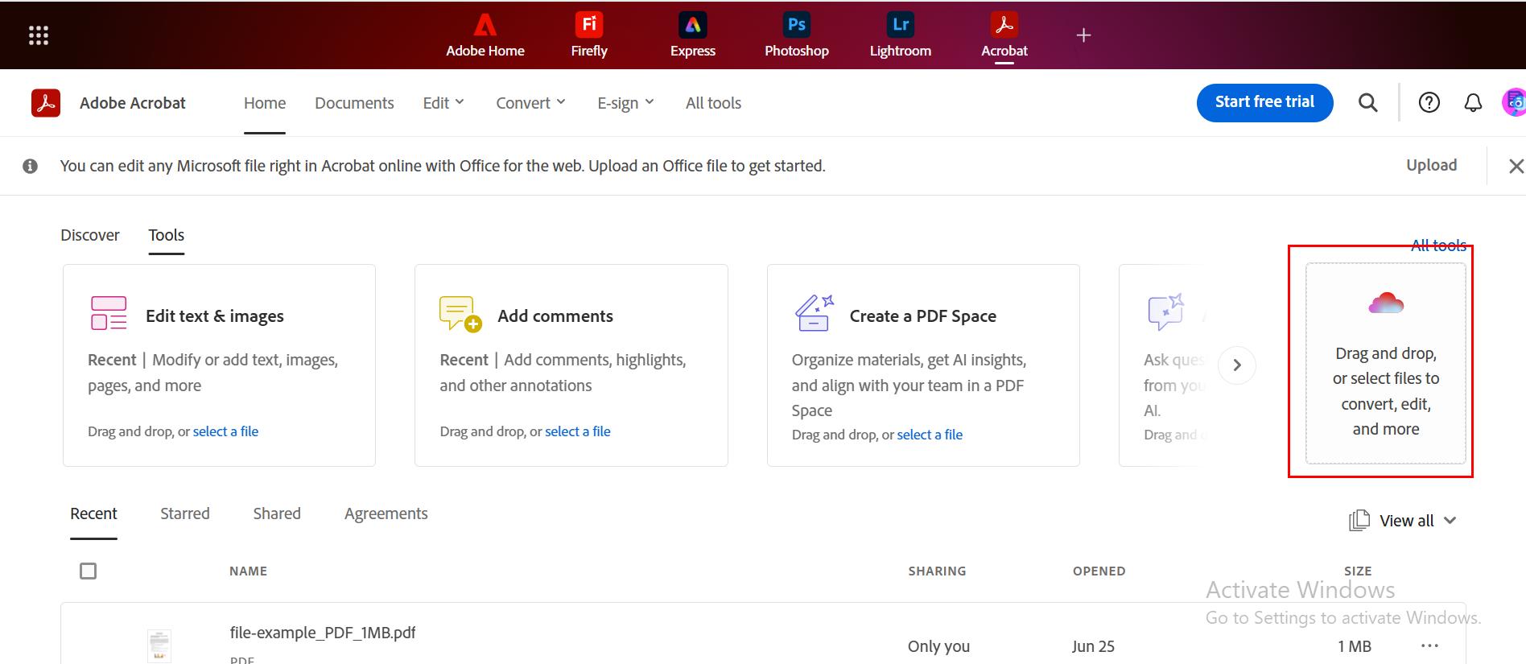This screenshot has height=664, width=1526.
Task: Tick the select-all files checkbox
Action: (x=89, y=571)
